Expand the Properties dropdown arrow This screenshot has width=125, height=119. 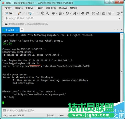33,13
